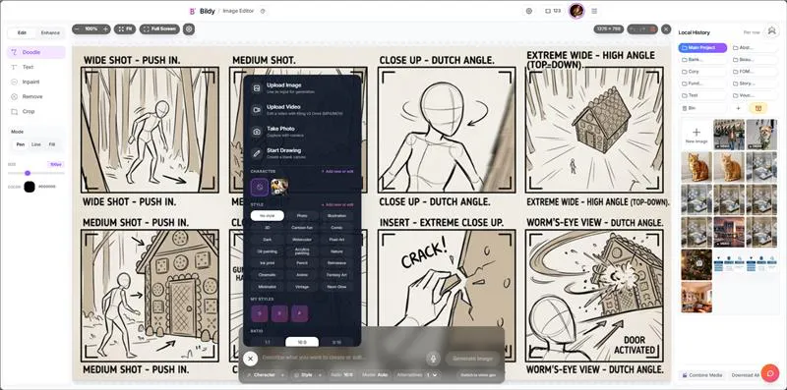The height and width of the screenshot is (390, 787).
Task: Switch to the Edit tab
Action: click(22, 32)
